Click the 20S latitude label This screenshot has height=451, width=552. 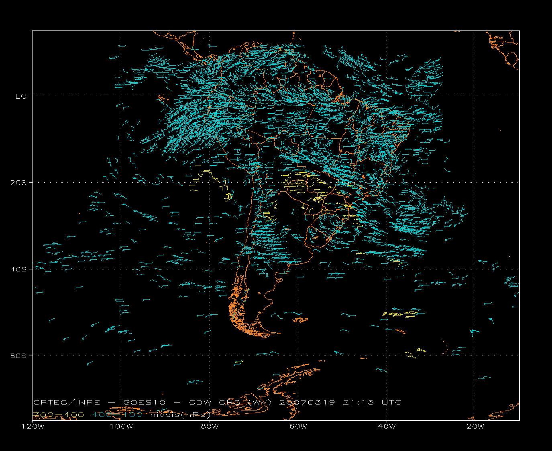click(x=18, y=183)
